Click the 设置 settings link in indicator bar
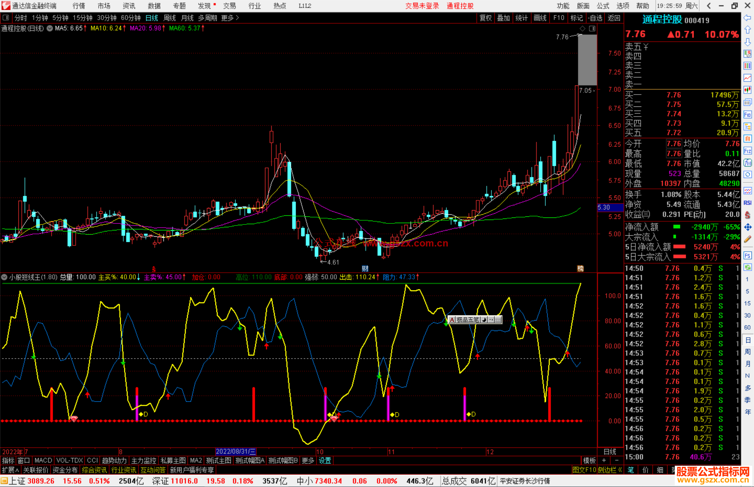This screenshot has height=487, width=754. tap(325, 460)
